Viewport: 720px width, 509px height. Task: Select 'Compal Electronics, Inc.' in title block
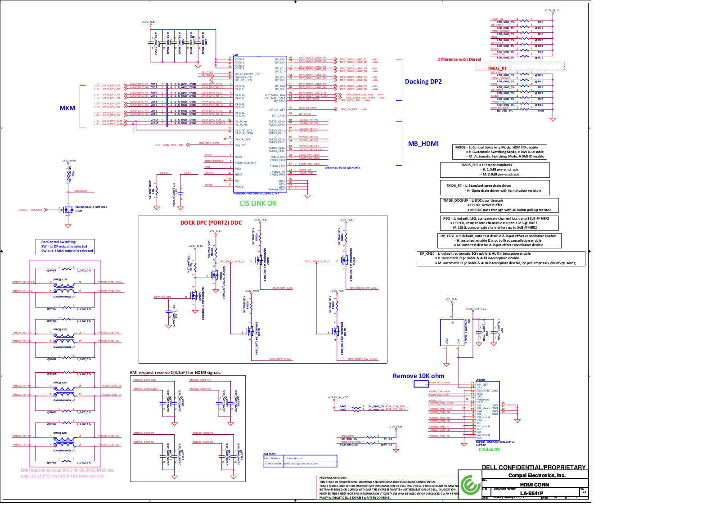tap(537, 475)
